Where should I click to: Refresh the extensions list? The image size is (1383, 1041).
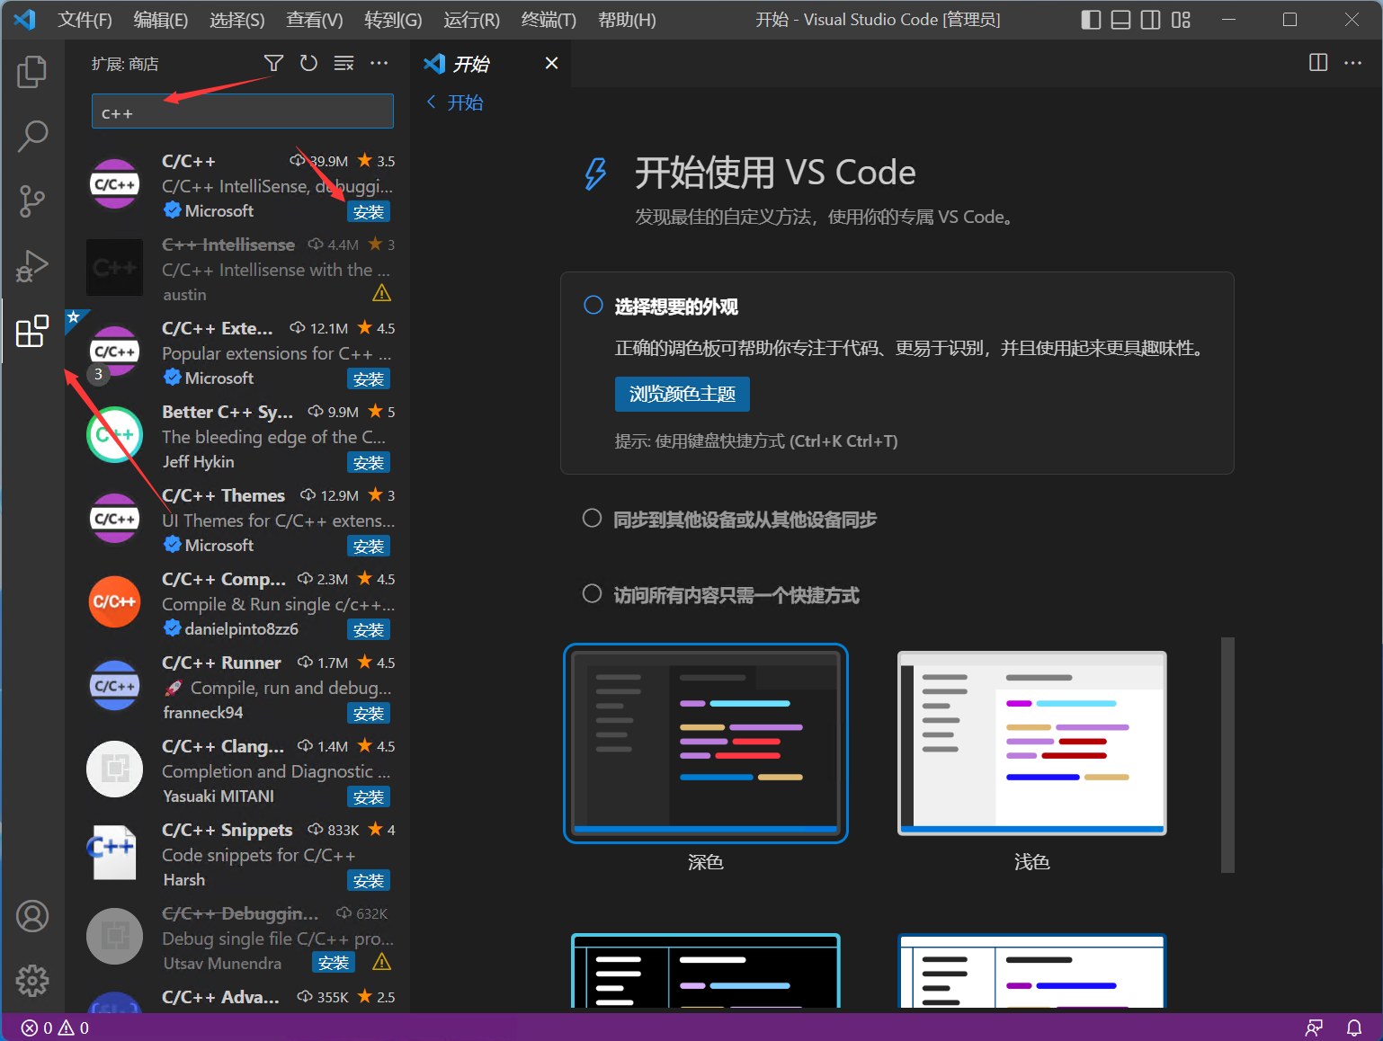click(308, 63)
